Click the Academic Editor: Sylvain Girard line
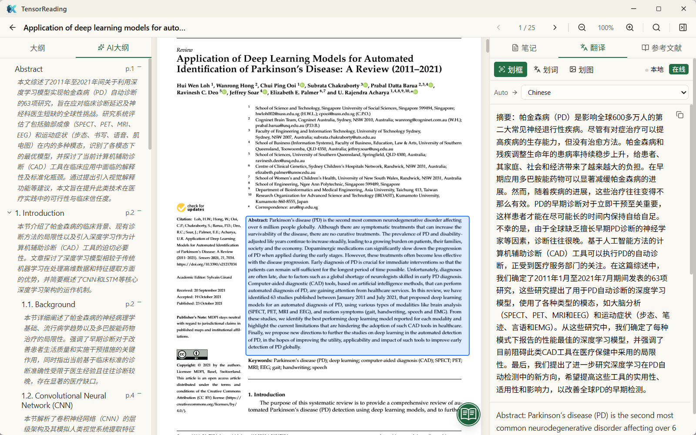 point(204,277)
